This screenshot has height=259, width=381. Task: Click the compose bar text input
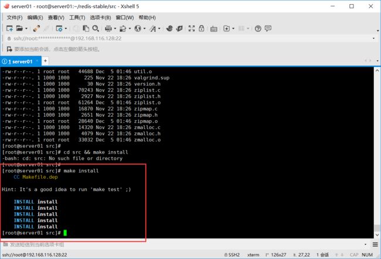pos(185,244)
